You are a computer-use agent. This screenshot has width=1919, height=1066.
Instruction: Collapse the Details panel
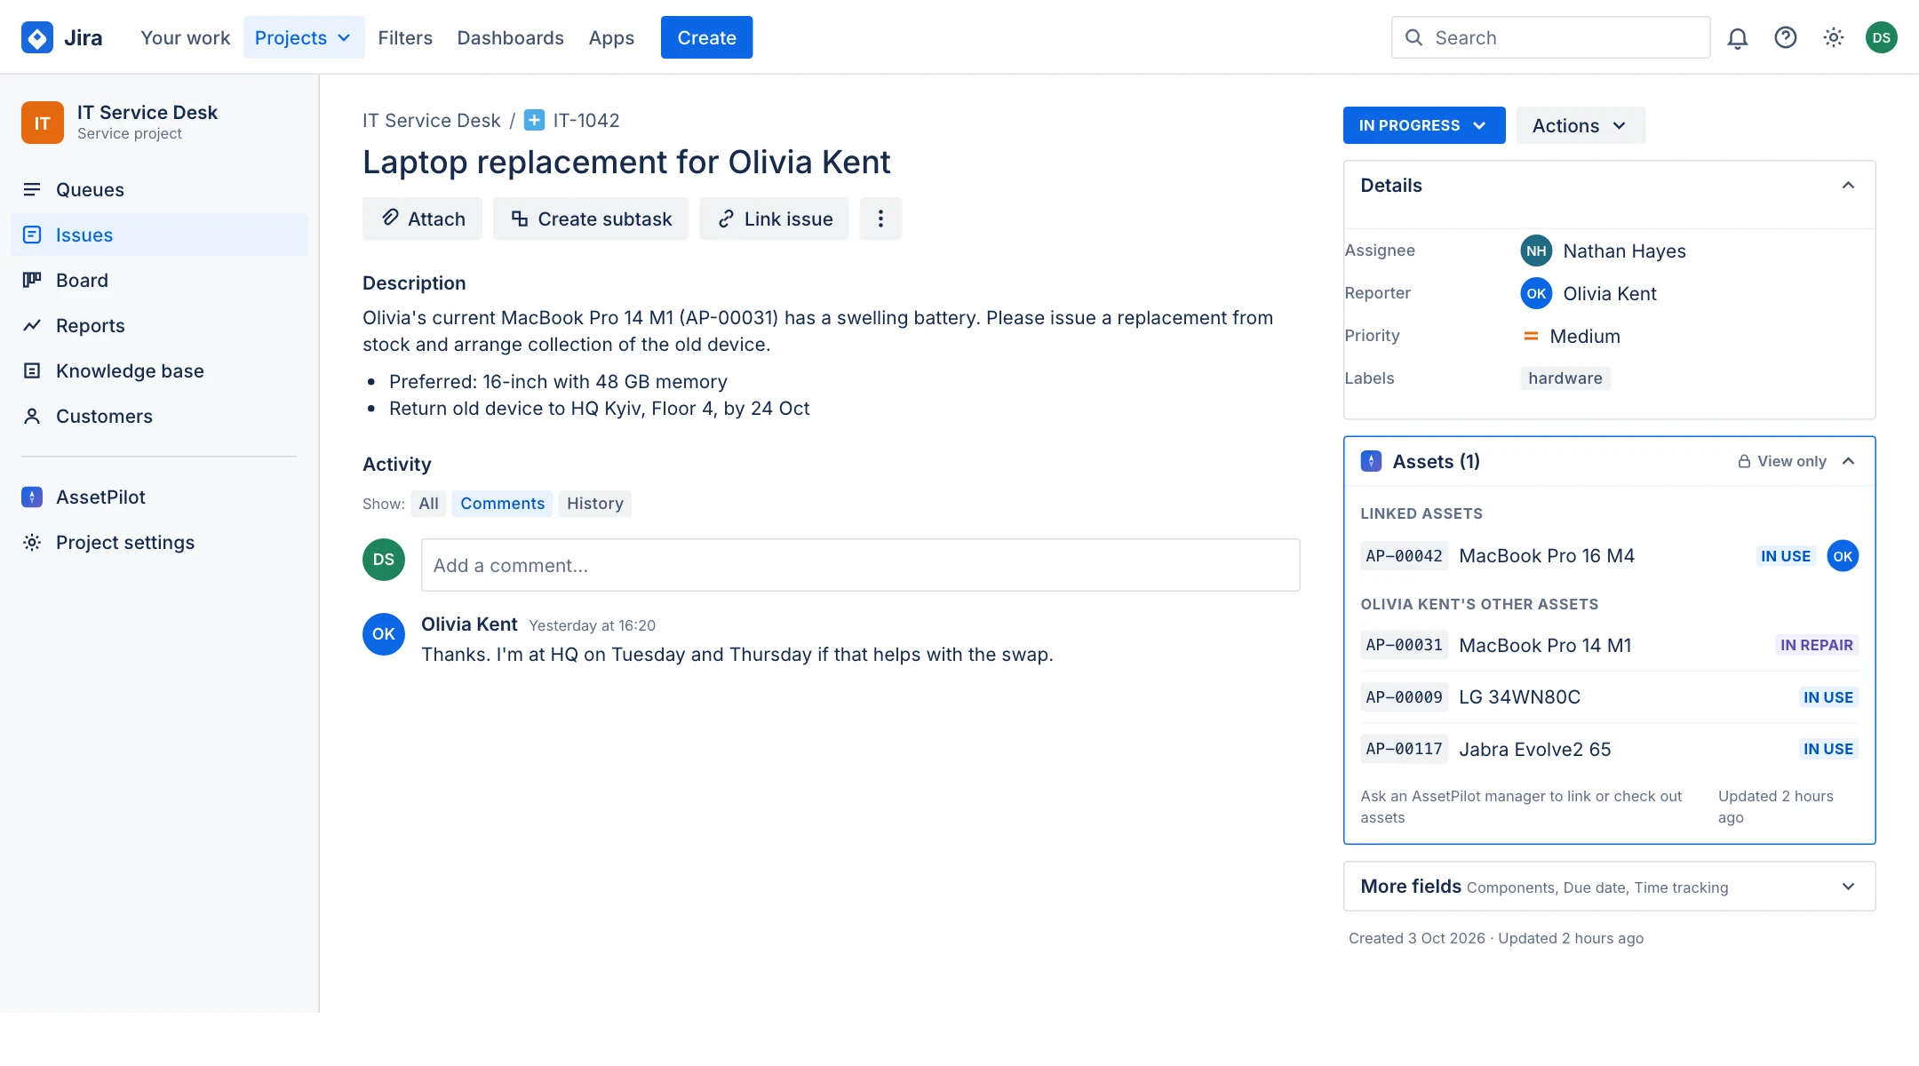(x=1848, y=185)
